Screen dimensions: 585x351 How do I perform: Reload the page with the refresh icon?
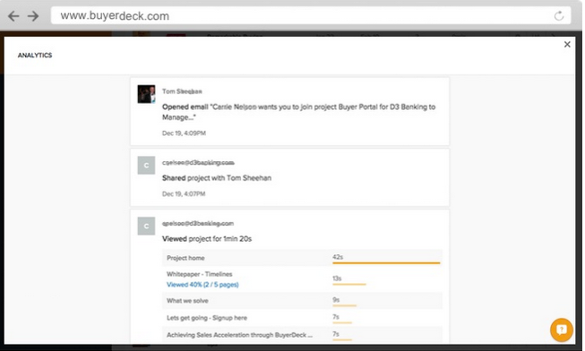(x=558, y=15)
